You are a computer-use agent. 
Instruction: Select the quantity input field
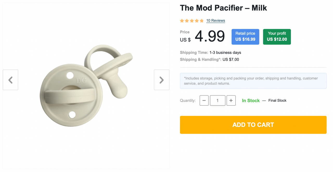217,100
